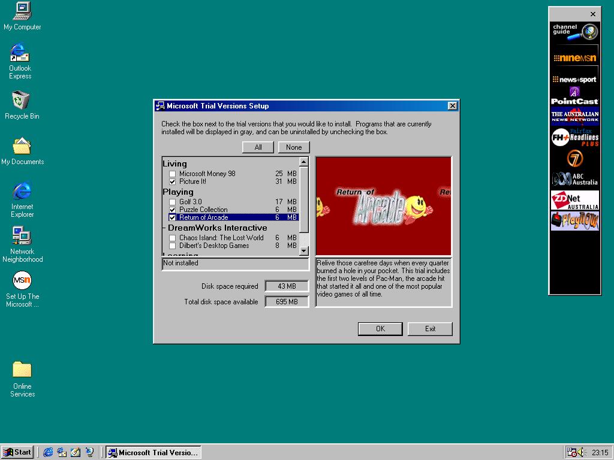Open the Channel 7 logo channel
The image size is (614, 460).
574,159
